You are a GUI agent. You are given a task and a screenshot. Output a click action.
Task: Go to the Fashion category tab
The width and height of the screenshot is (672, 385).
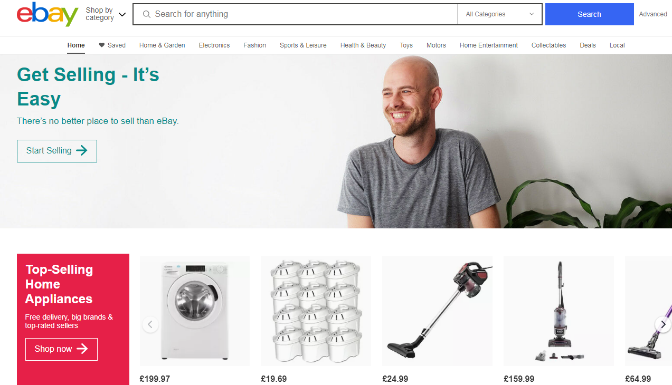[255, 45]
